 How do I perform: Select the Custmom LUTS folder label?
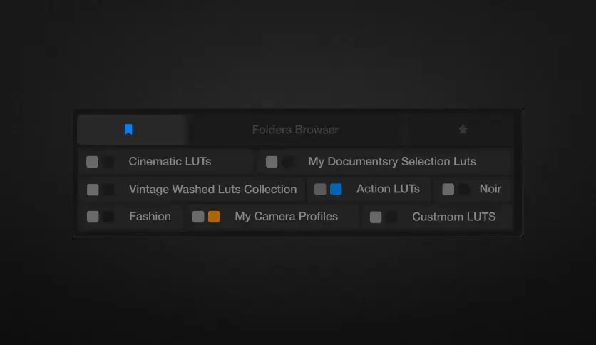(x=454, y=217)
